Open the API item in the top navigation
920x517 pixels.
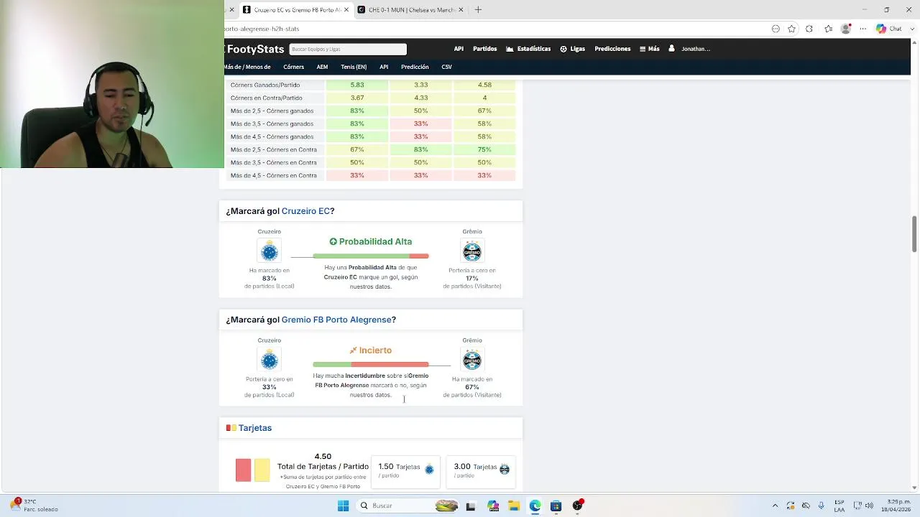click(x=459, y=49)
